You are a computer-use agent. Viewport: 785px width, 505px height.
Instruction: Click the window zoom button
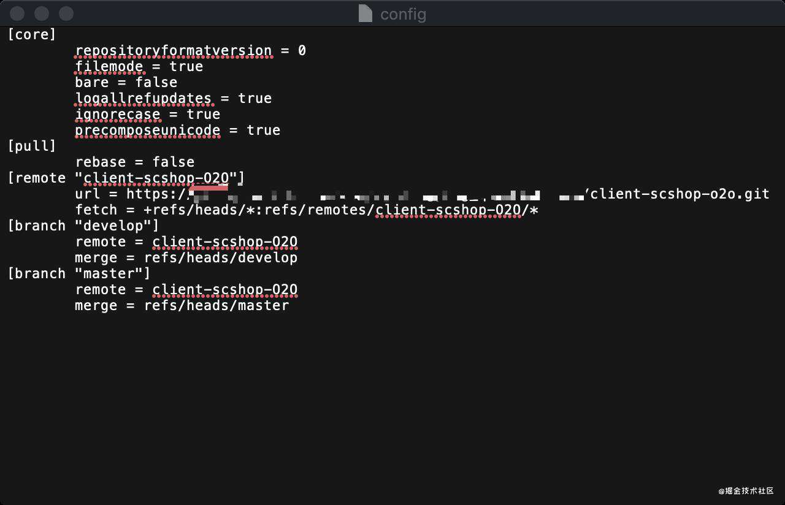coord(66,13)
